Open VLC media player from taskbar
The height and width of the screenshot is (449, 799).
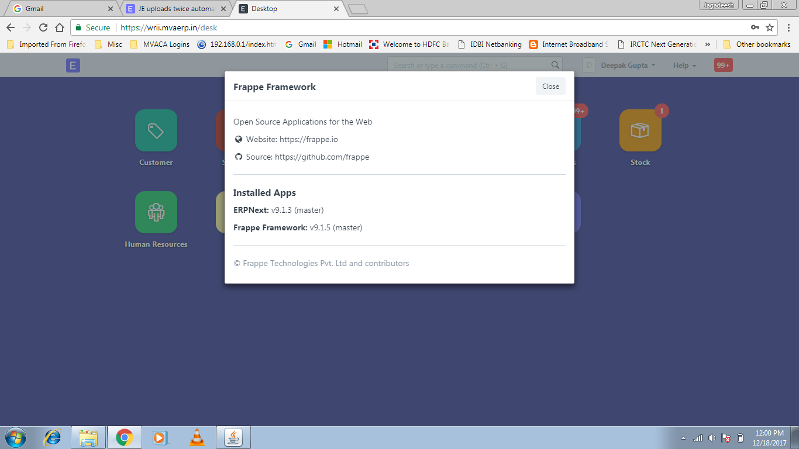click(197, 437)
